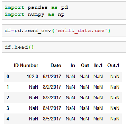Click the 8/1/2017 date cell
Viewport: 126px width, 127px height.
(x=52, y=77)
